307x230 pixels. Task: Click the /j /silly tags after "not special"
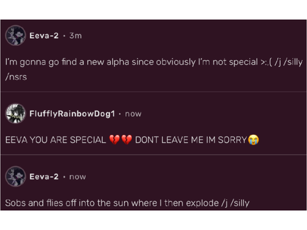tap(288, 62)
